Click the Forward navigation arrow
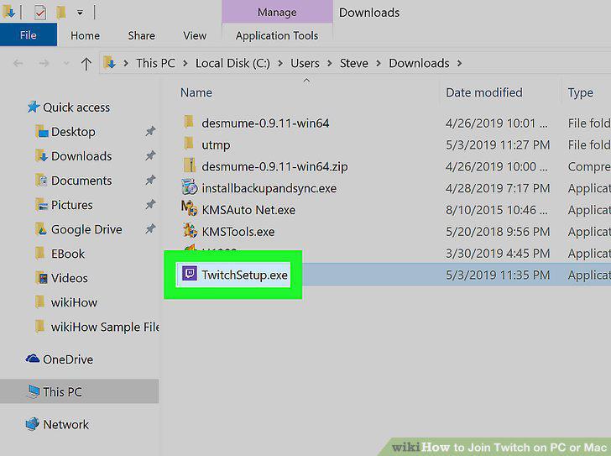This screenshot has width=611, height=456. click(44, 63)
